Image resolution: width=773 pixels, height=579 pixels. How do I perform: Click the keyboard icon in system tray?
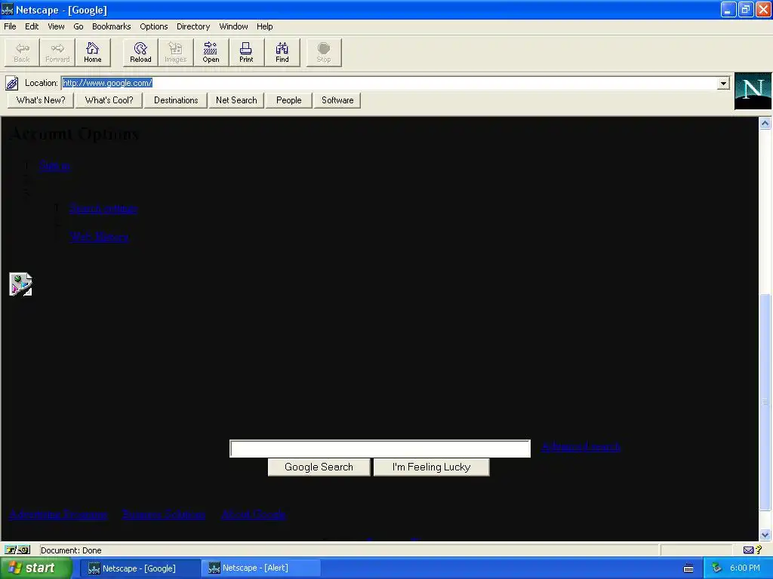688,568
